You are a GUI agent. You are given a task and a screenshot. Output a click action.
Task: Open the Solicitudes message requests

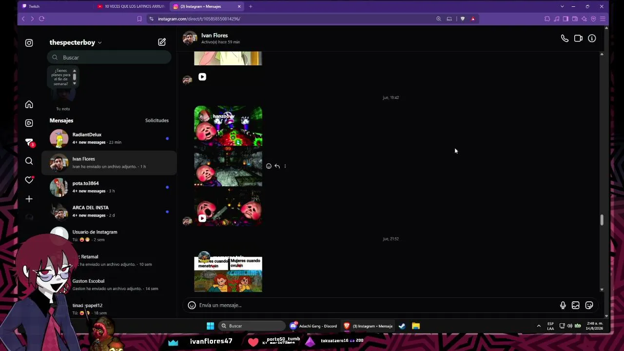coord(157,120)
